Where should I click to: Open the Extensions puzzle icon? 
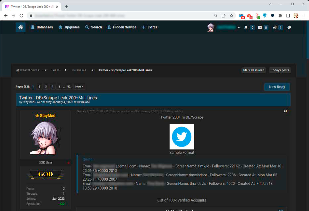coord(280,16)
